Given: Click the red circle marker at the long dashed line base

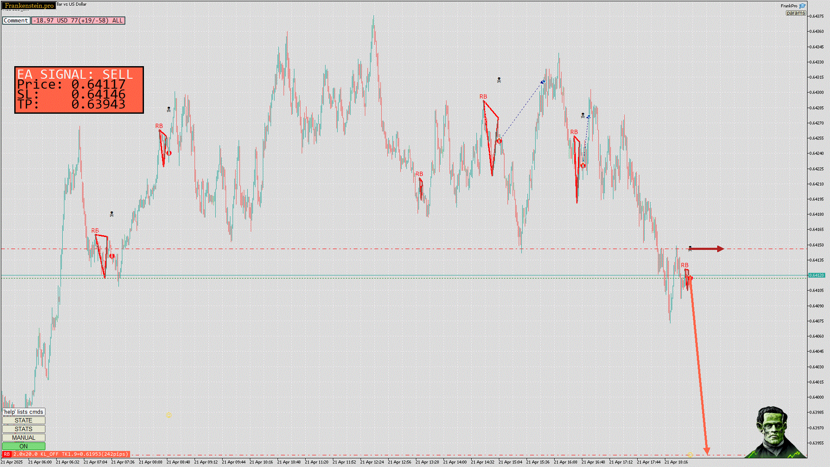Looking at the screenshot, I should (499, 141).
